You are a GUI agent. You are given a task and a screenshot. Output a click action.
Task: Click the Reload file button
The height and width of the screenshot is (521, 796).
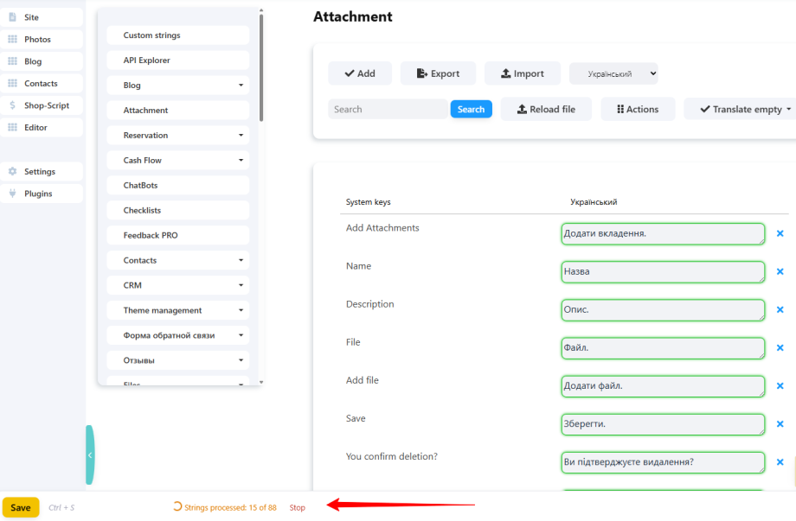(x=546, y=109)
